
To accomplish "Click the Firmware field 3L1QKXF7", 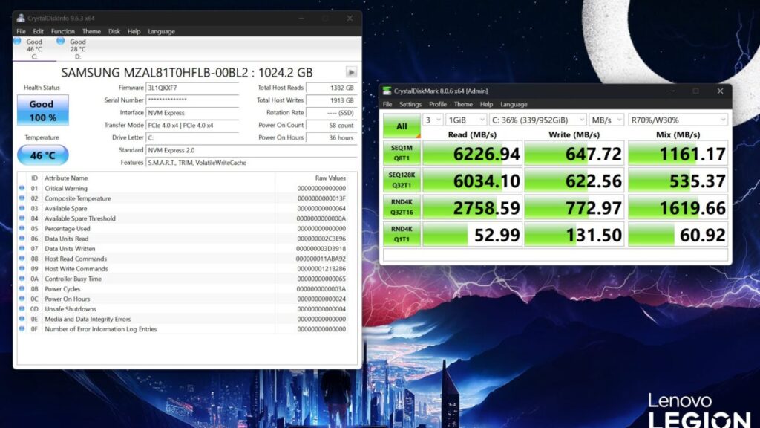I will (x=192, y=88).
